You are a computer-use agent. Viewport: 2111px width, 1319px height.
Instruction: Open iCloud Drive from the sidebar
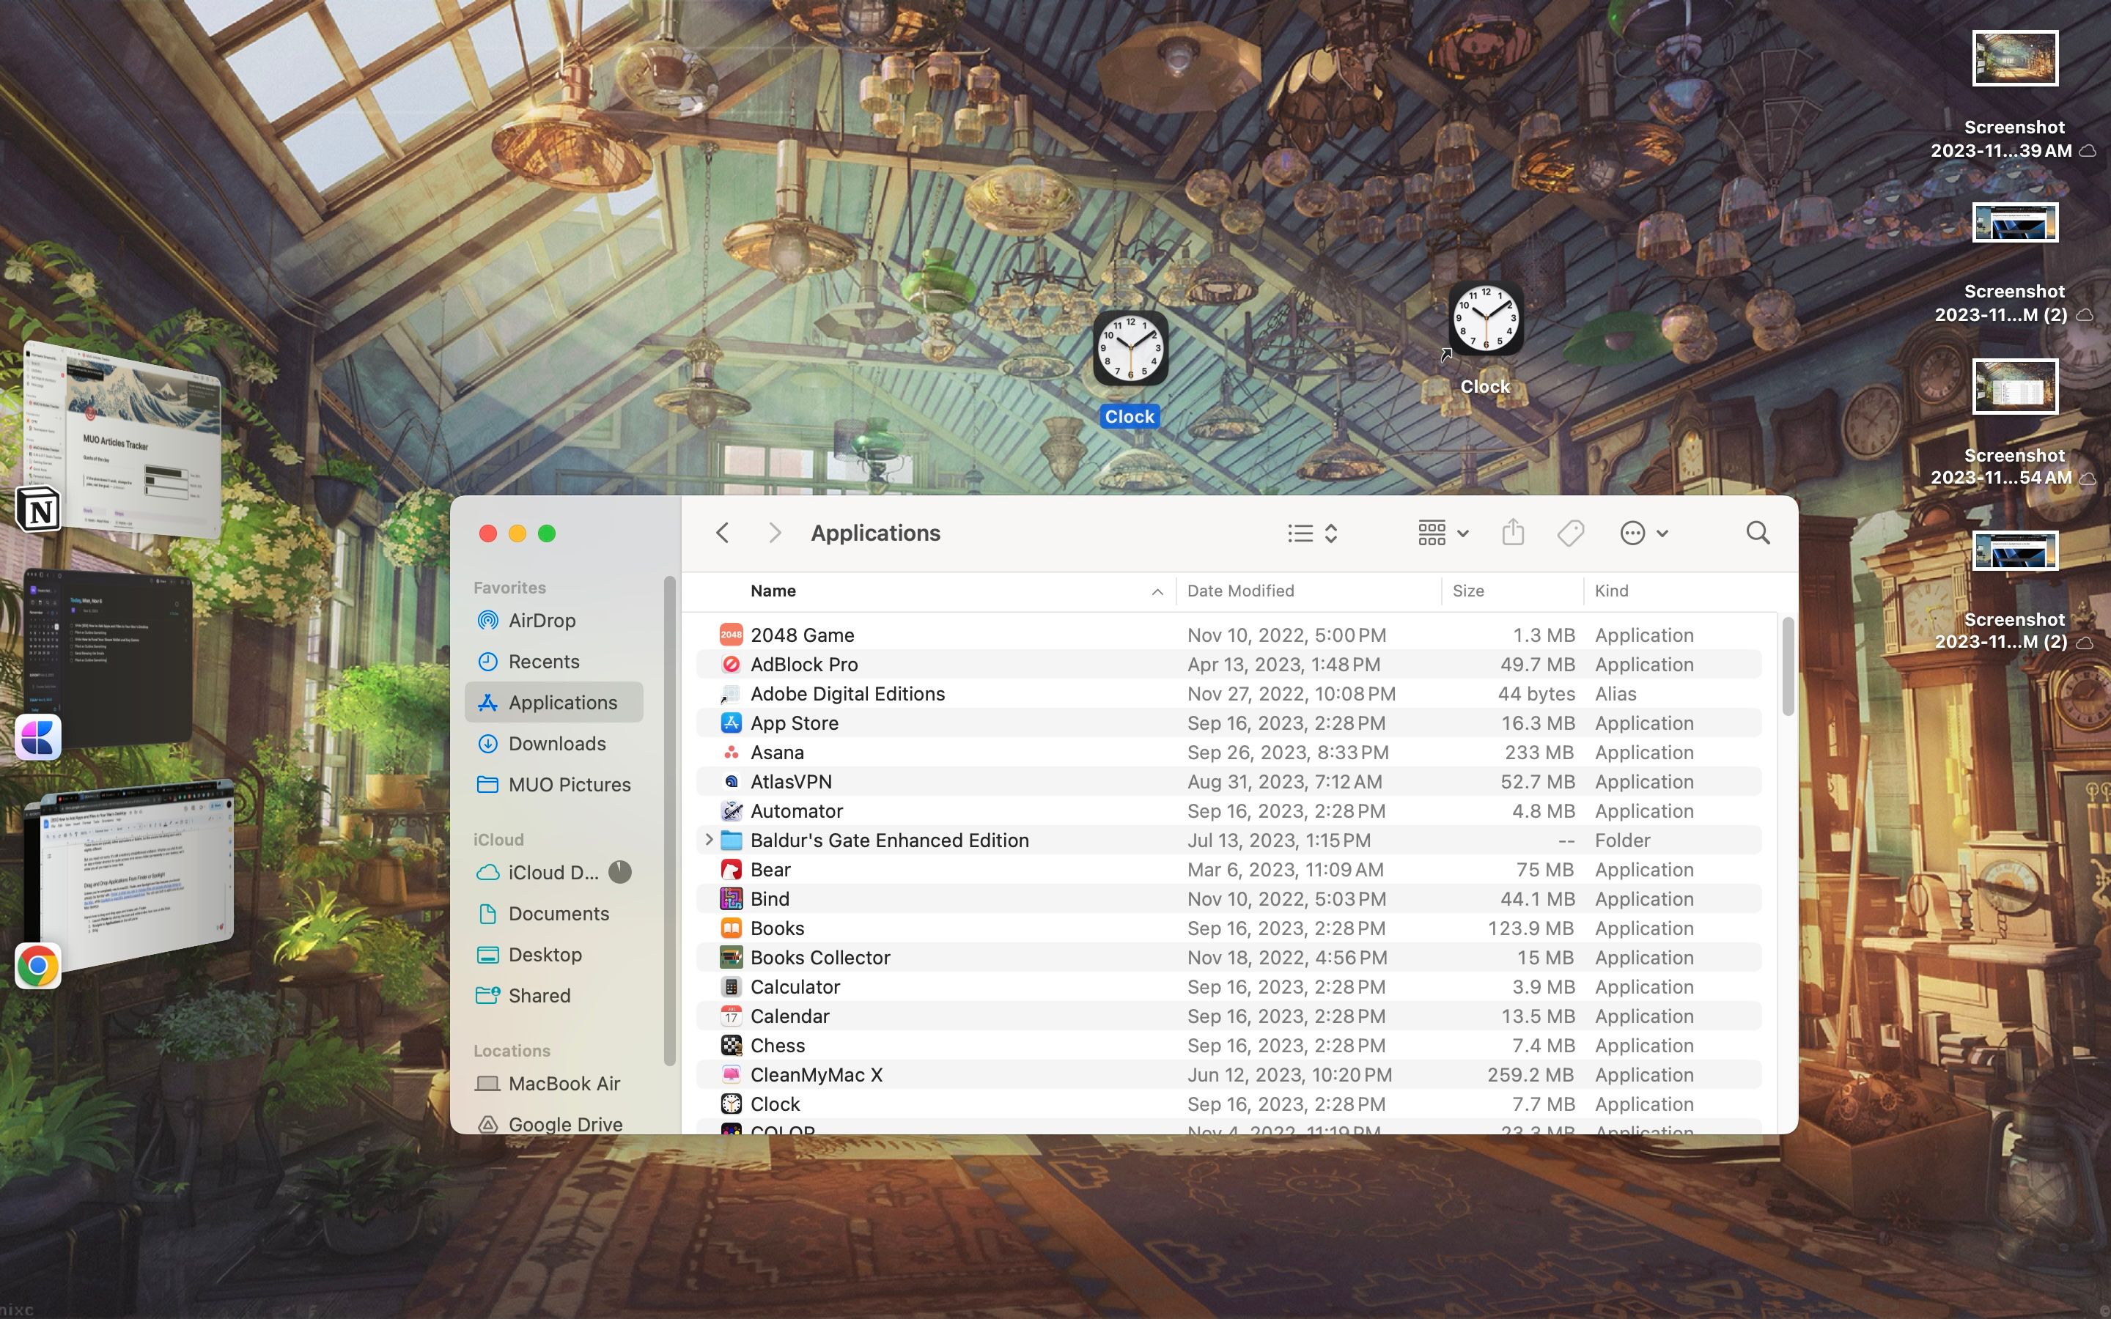548,871
